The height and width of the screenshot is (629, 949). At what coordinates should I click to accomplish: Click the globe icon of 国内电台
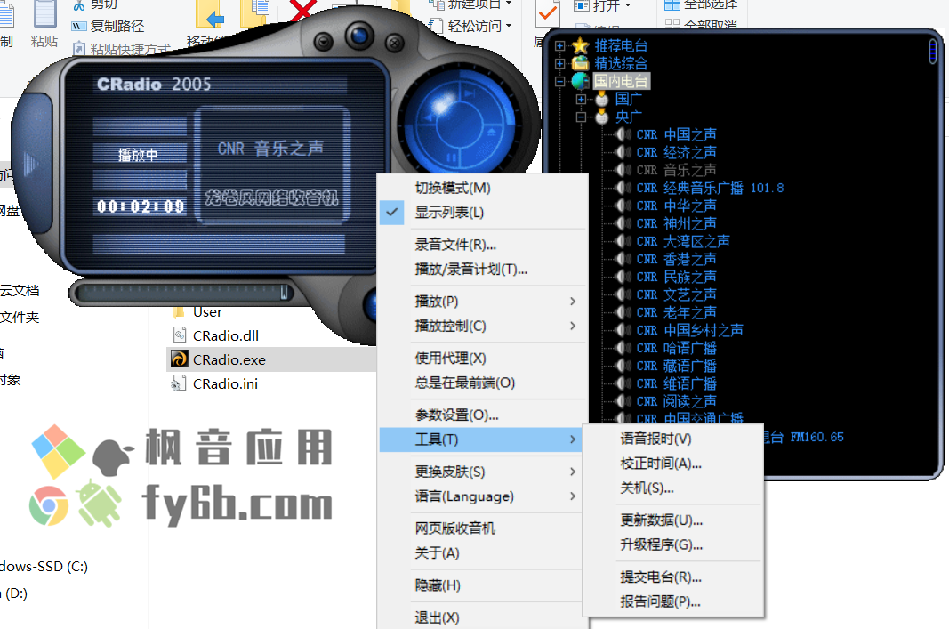coord(581,81)
